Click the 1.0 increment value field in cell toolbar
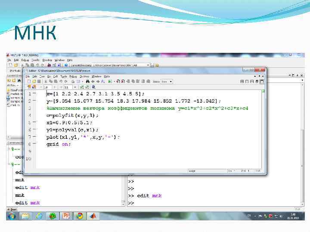The width and height of the screenshot is (310, 232). pos(48,87)
